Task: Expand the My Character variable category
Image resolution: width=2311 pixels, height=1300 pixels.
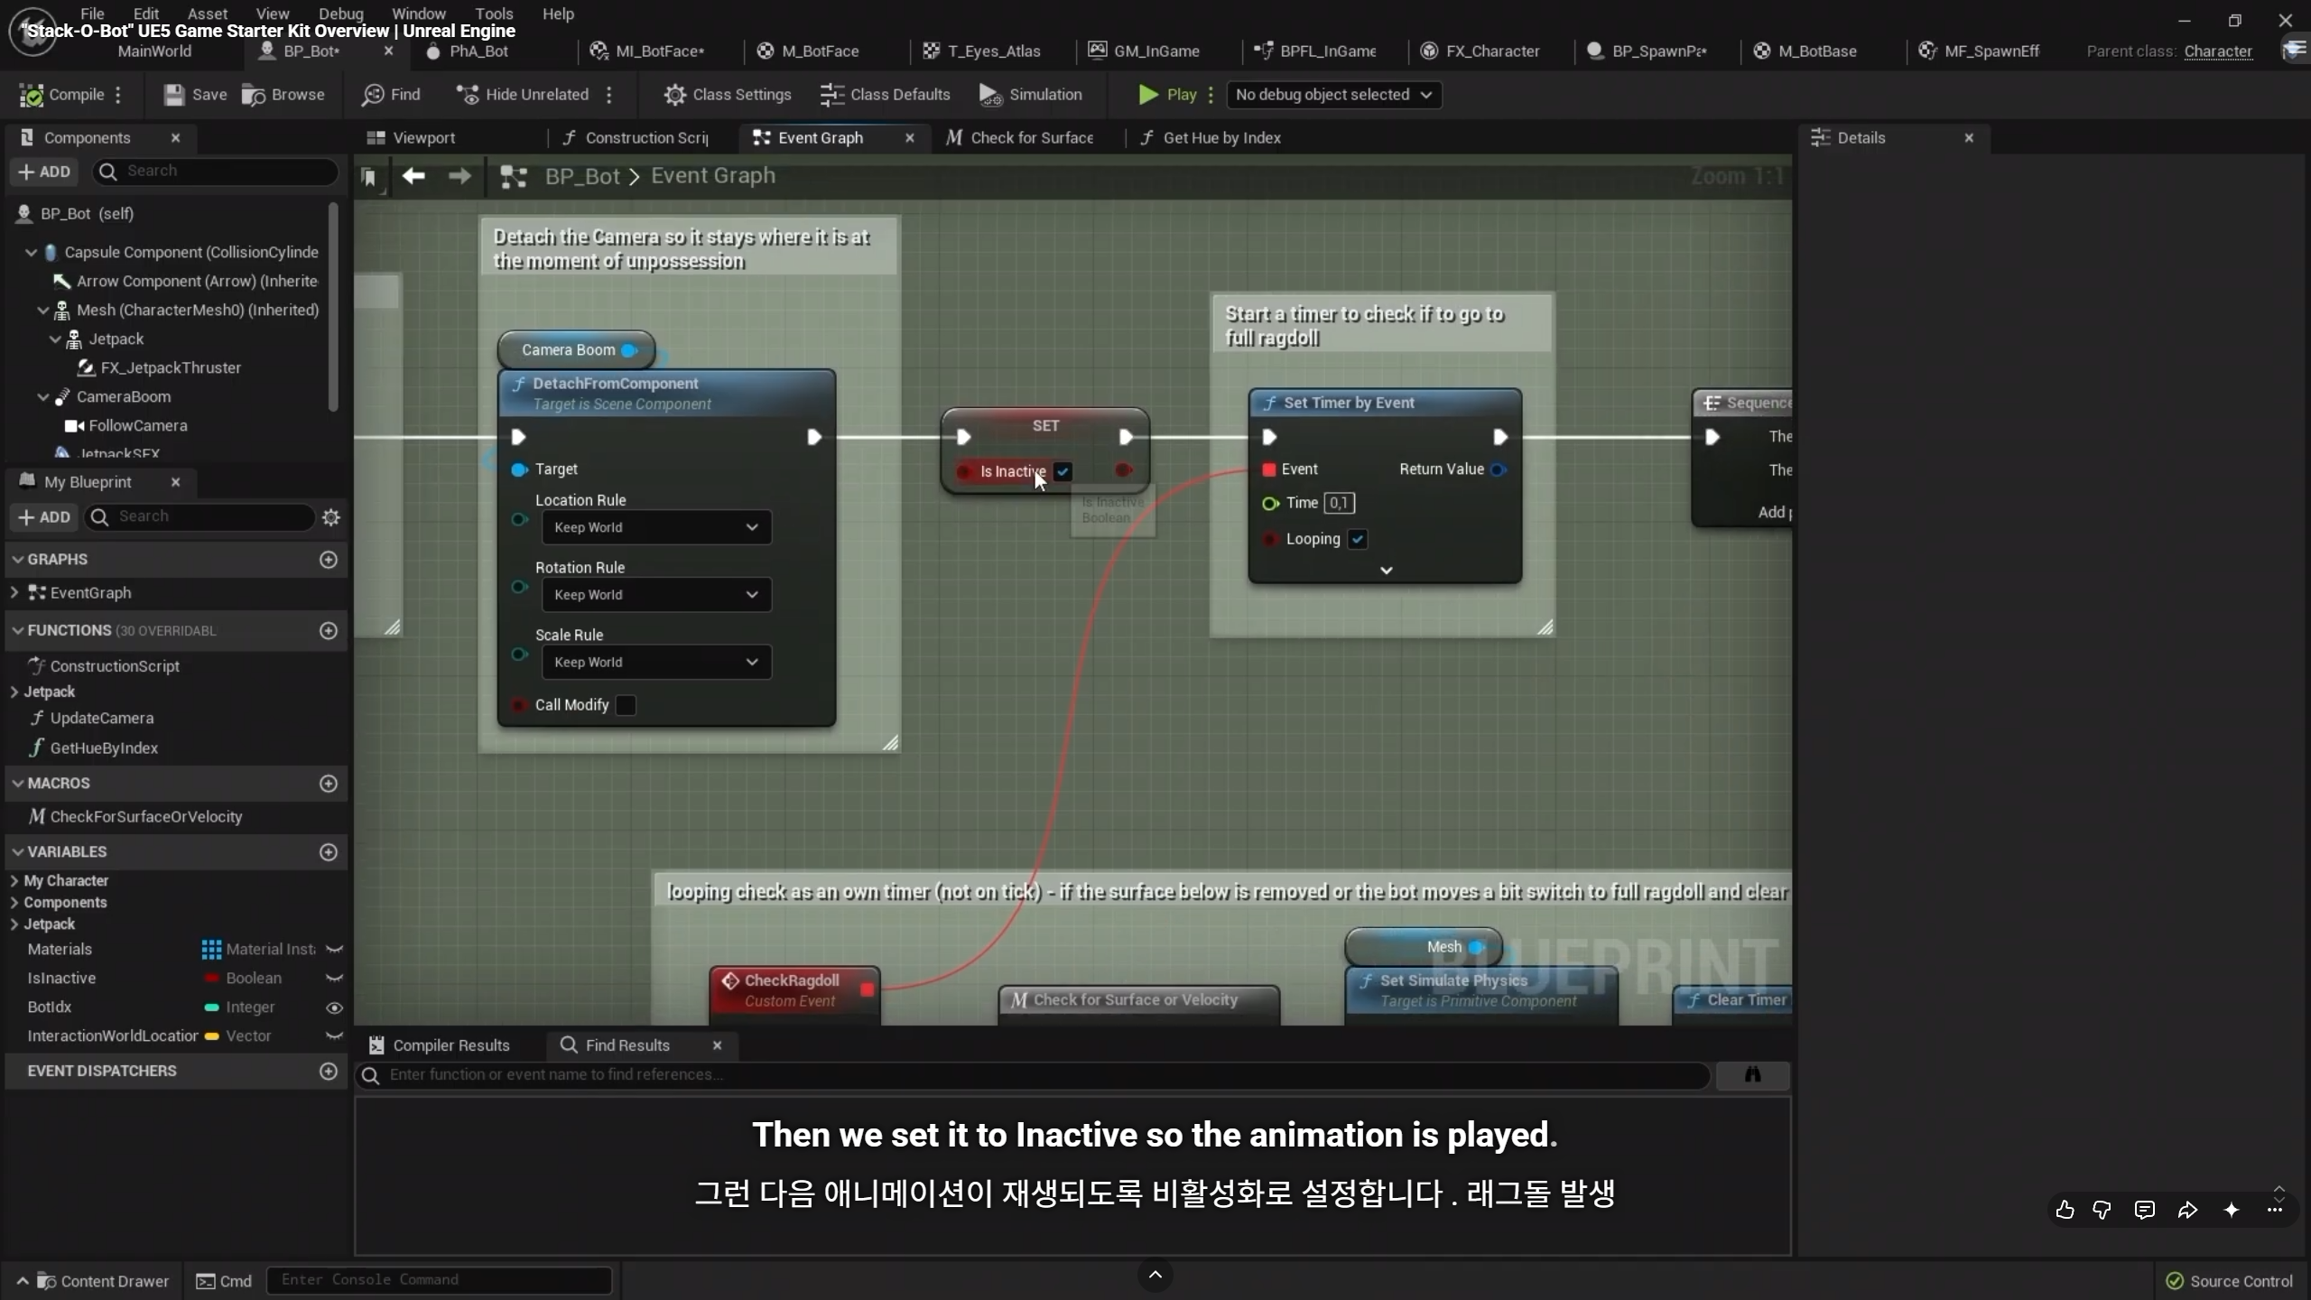Action: point(14,881)
